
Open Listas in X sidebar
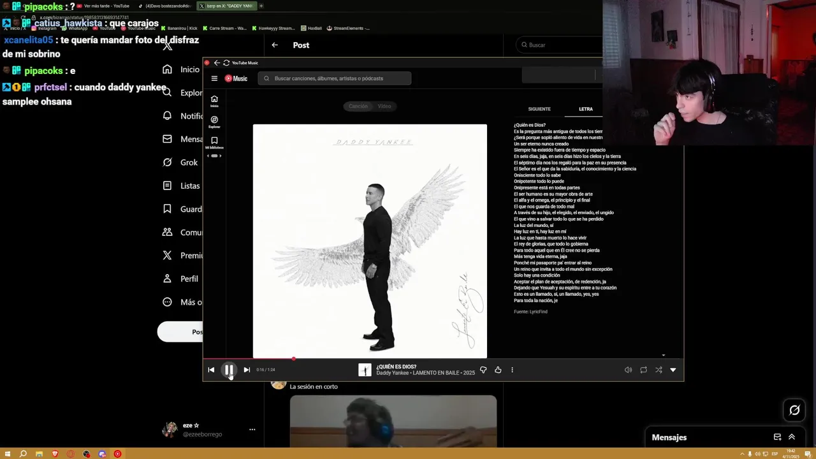click(x=181, y=186)
